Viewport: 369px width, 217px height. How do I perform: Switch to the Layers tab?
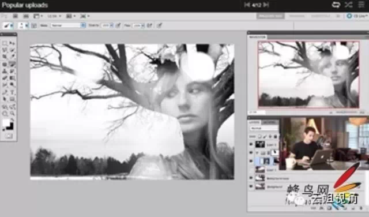tap(254, 122)
